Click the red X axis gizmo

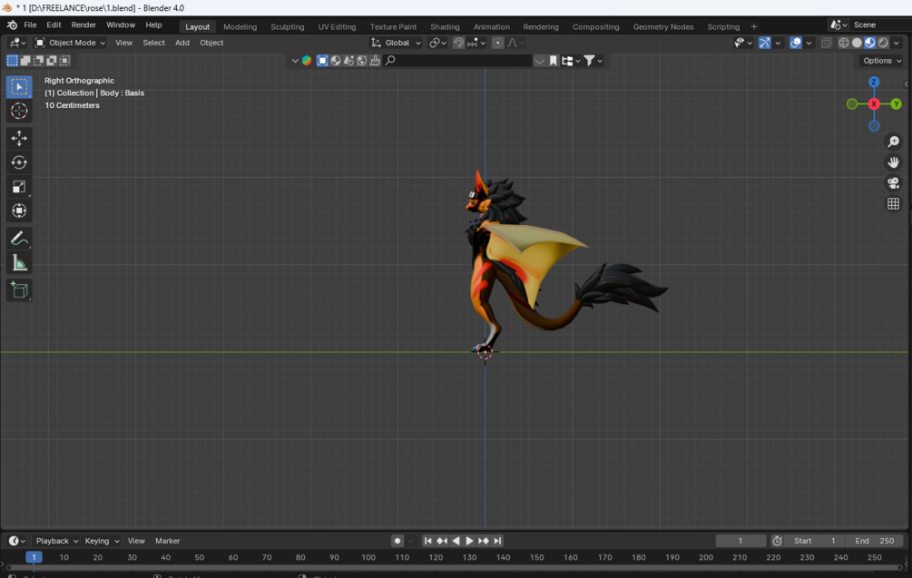click(x=874, y=104)
